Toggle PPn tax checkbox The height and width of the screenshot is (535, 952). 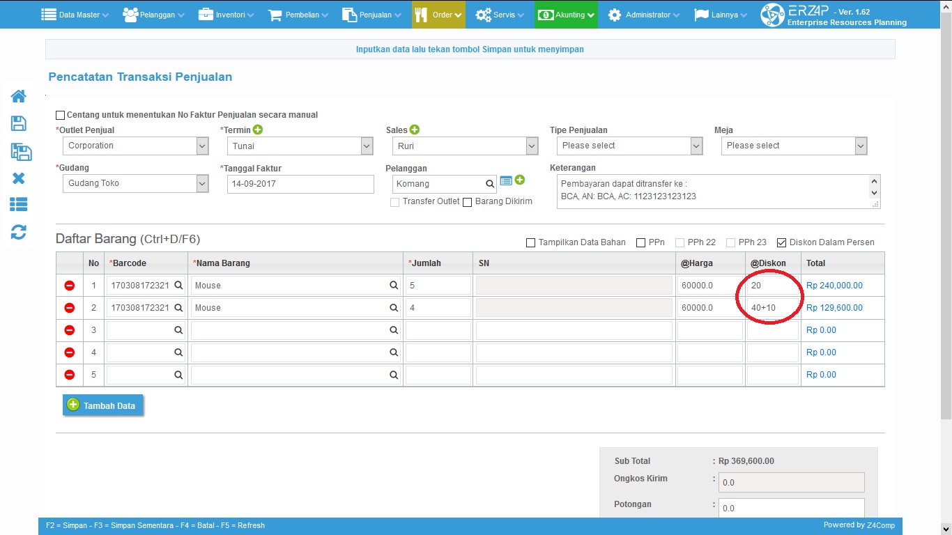(x=640, y=243)
